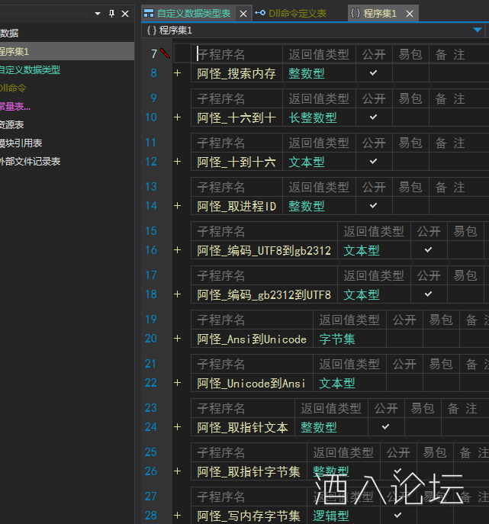489x524 pixels.
Task: Open 常量表... in the left panel
Action: tap(15, 106)
